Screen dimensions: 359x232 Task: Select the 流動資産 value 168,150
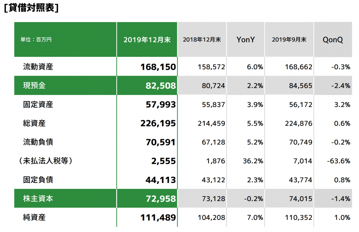point(158,67)
